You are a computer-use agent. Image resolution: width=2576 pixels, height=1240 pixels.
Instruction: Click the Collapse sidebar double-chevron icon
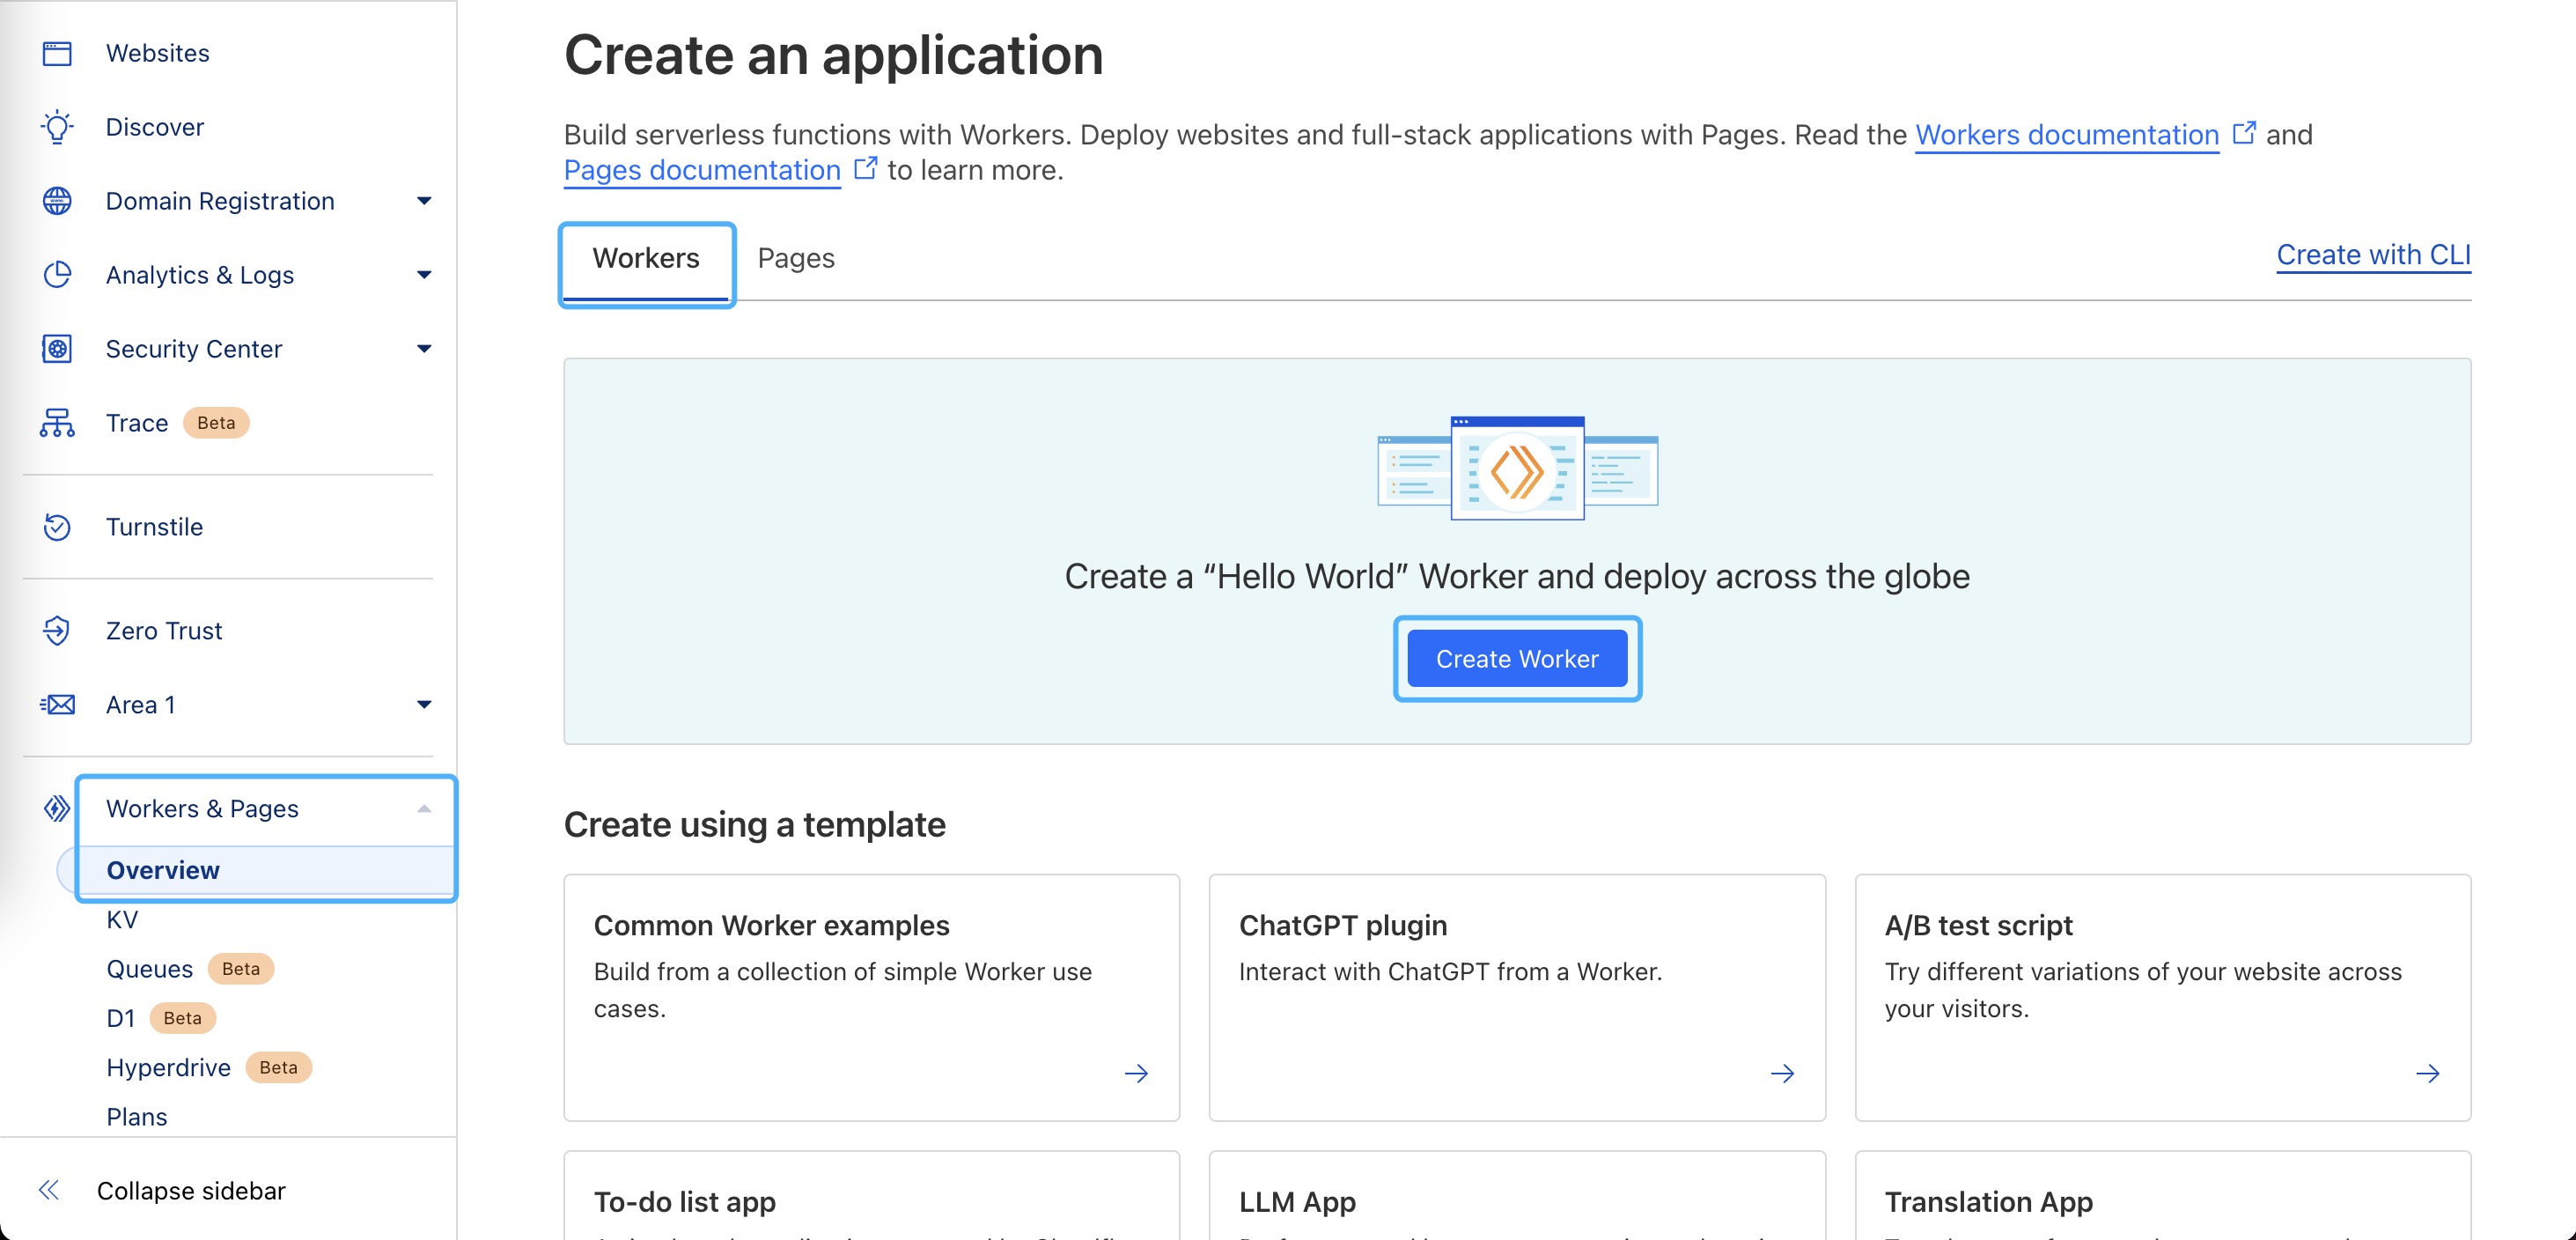click(48, 1190)
